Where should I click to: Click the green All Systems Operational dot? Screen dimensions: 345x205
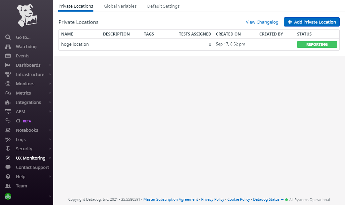[x=287, y=200]
